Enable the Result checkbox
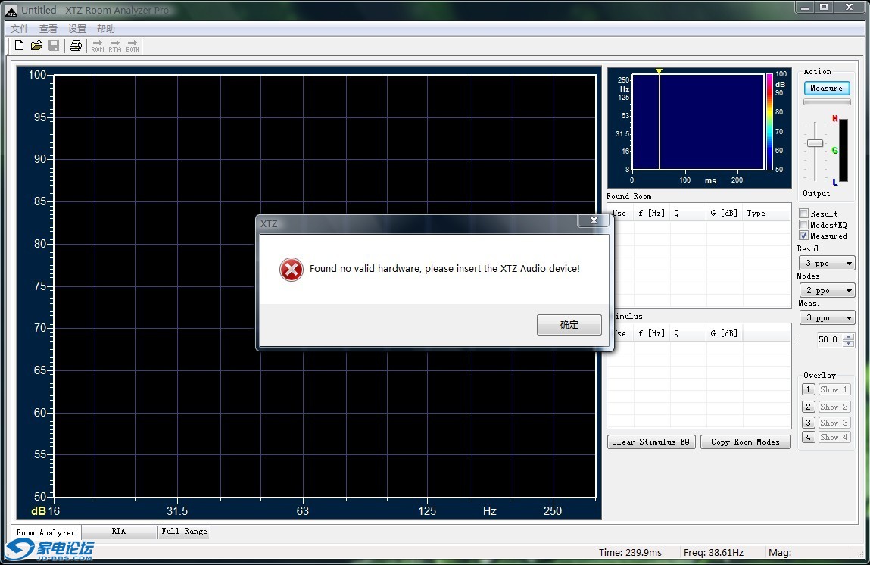The image size is (870, 565). click(803, 213)
